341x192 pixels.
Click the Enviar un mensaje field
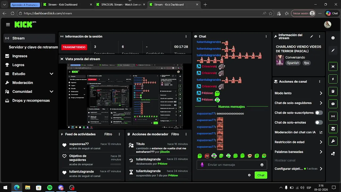click(x=232, y=165)
